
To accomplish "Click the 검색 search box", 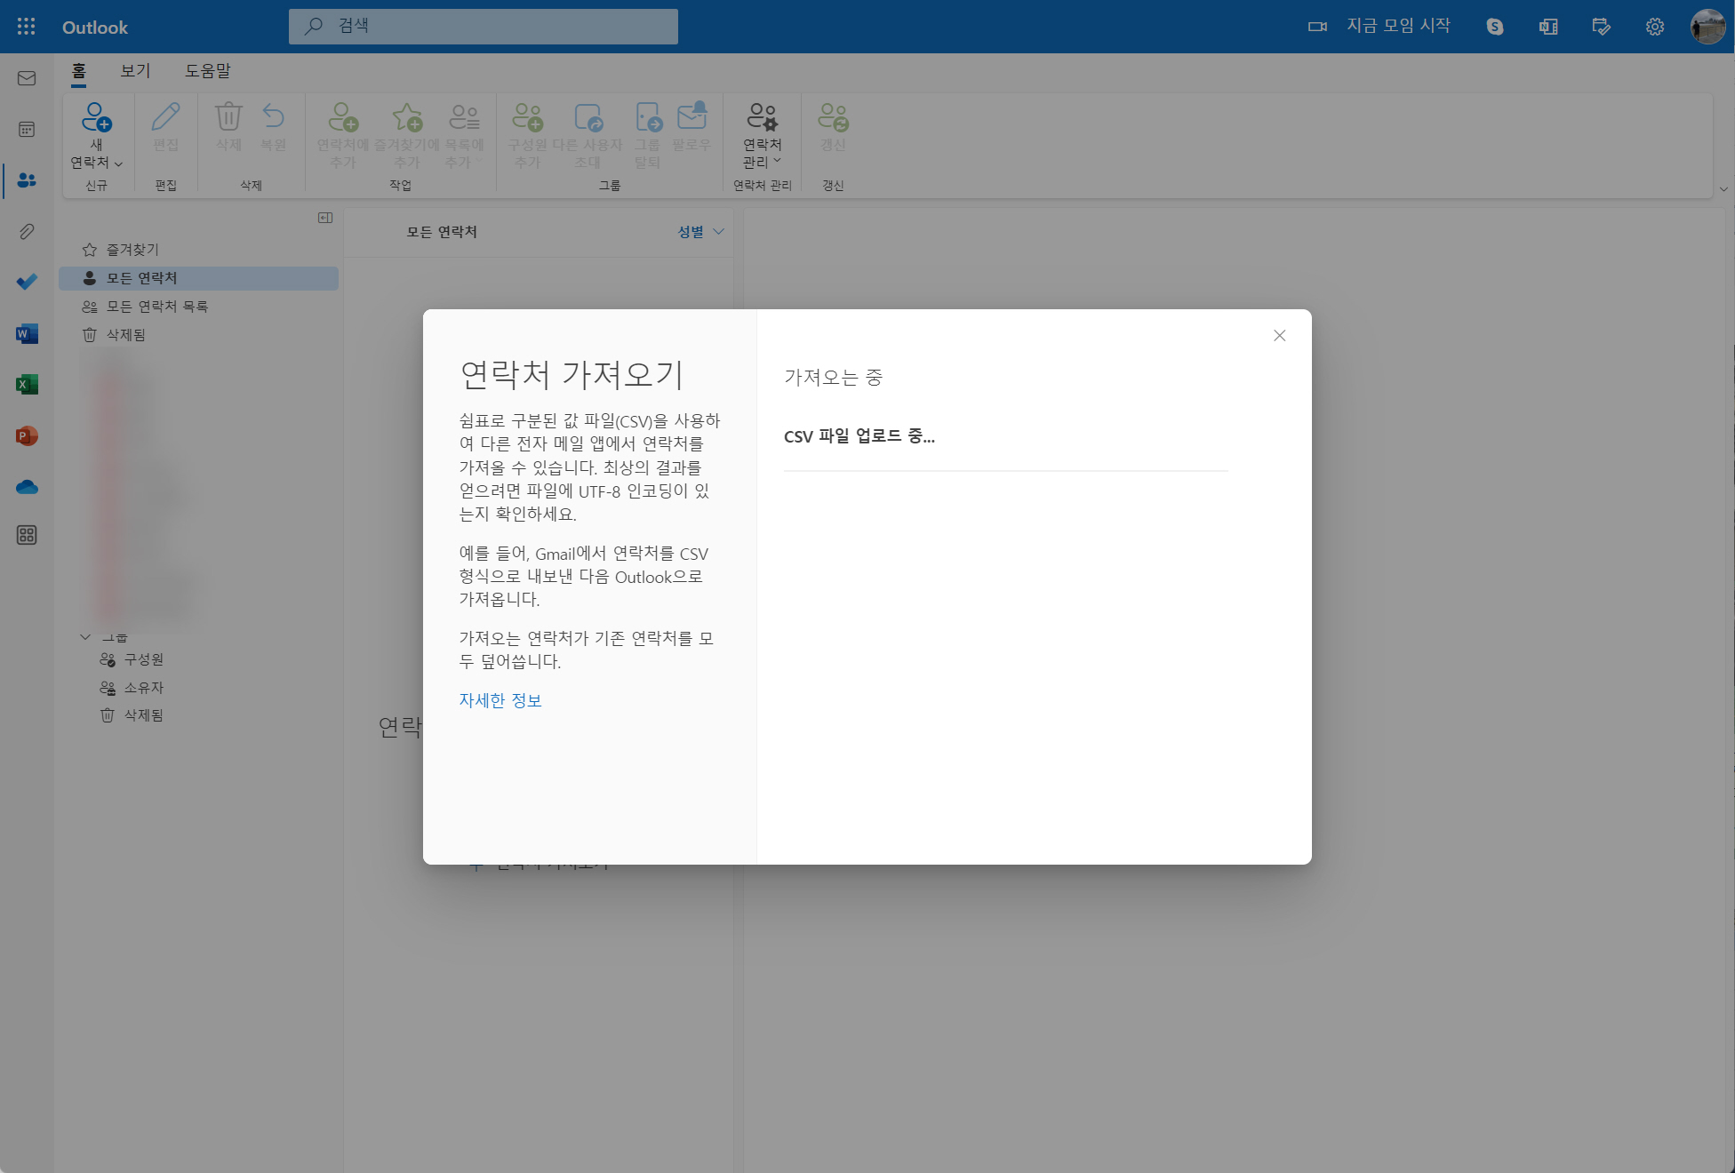I will pyautogui.click(x=484, y=27).
